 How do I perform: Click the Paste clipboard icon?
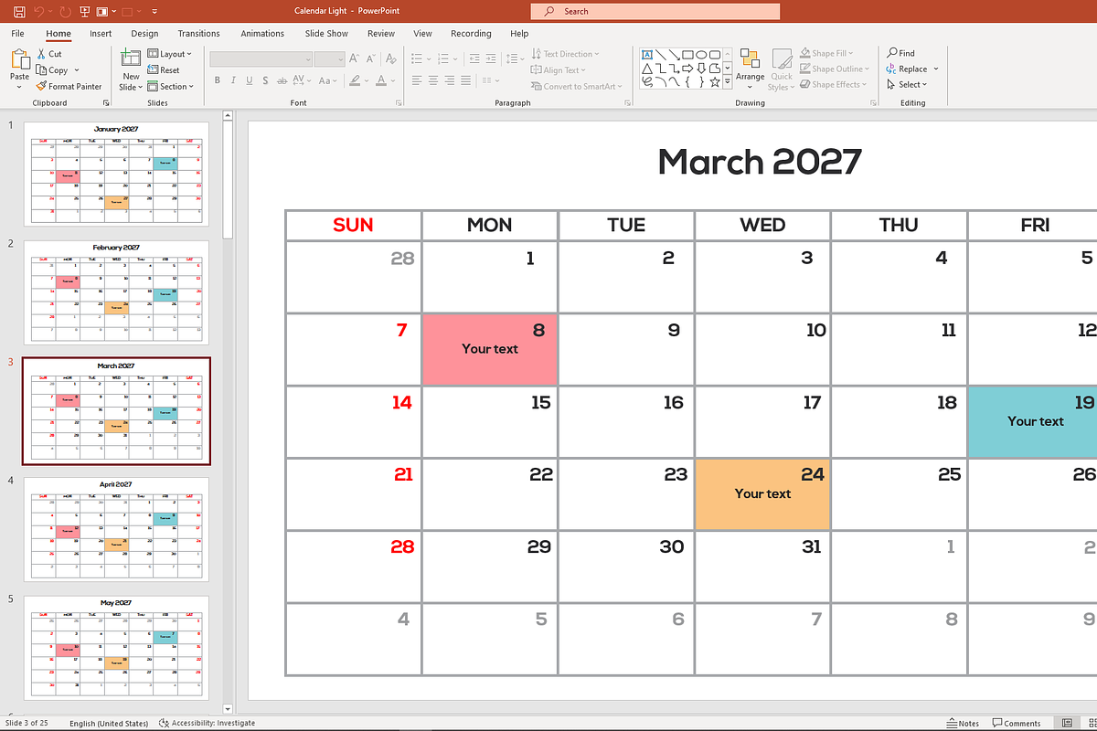pos(19,59)
